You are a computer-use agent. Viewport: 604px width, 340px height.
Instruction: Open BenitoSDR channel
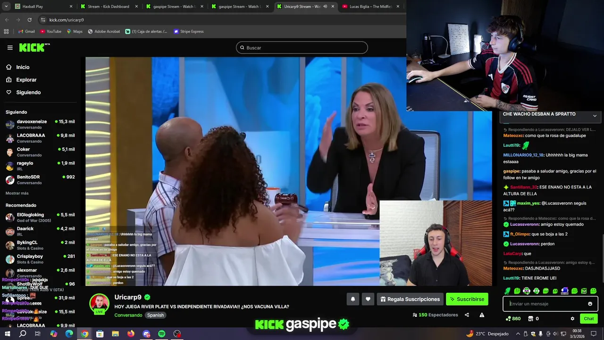(x=40, y=179)
